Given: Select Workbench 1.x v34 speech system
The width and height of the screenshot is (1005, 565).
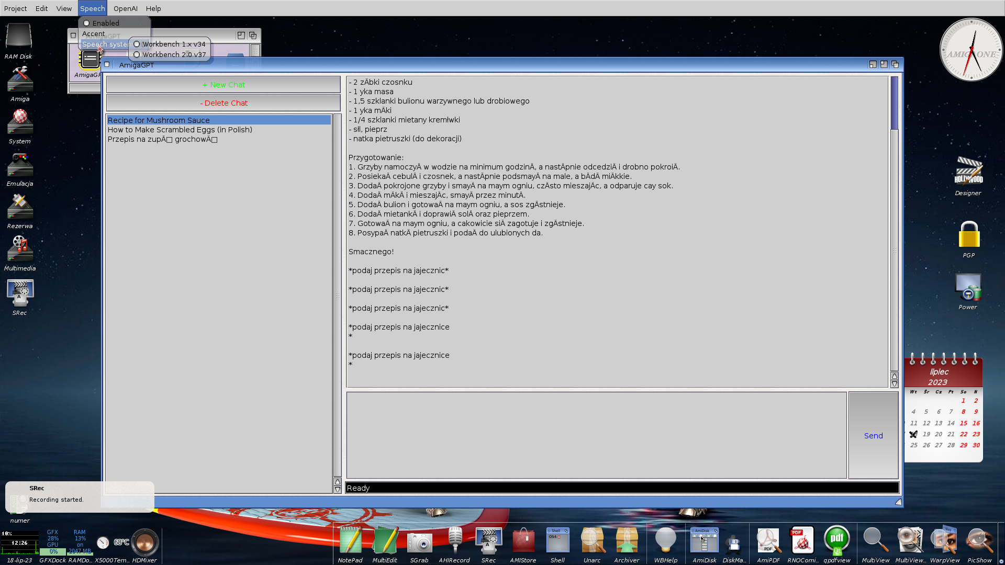Looking at the screenshot, I should point(170,44).
